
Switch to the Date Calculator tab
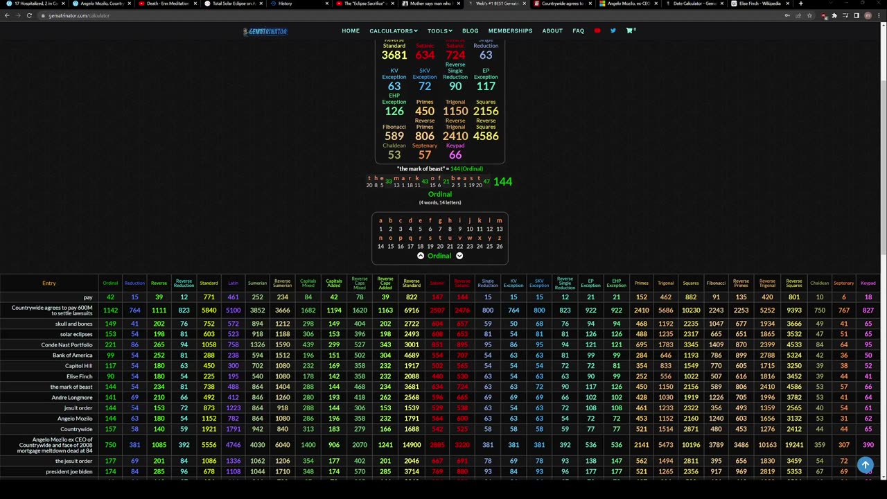(x=693, y=3)
